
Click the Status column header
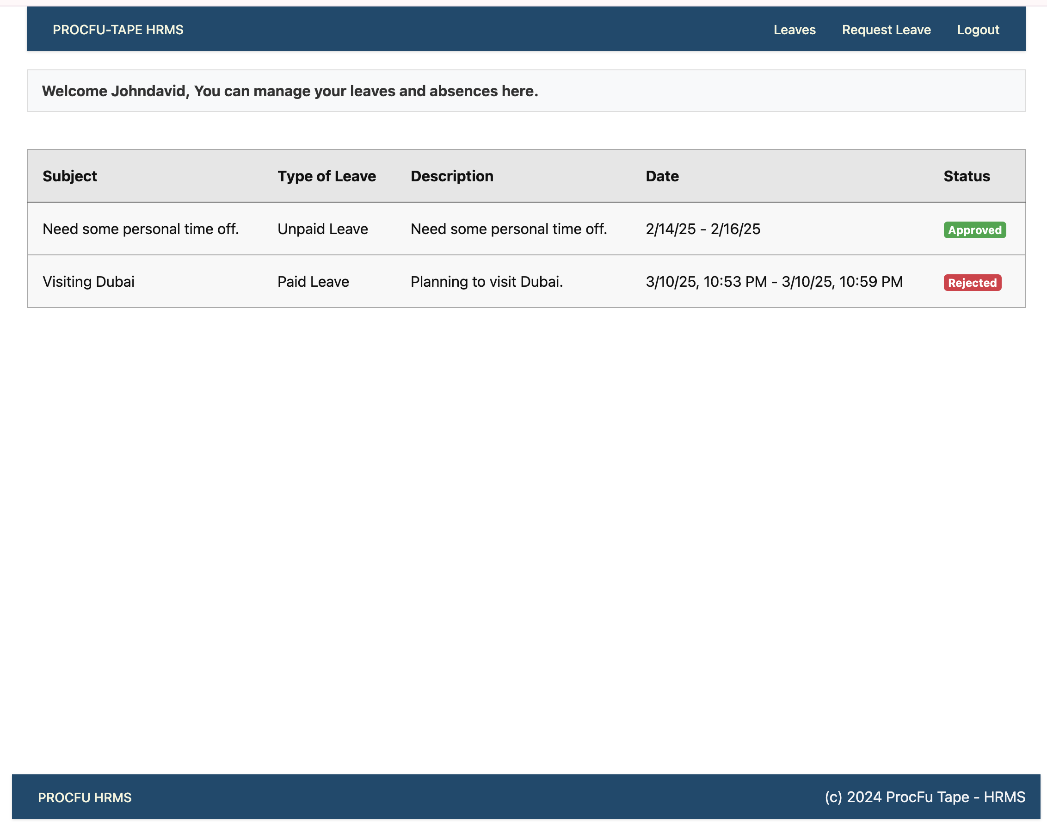966,176
